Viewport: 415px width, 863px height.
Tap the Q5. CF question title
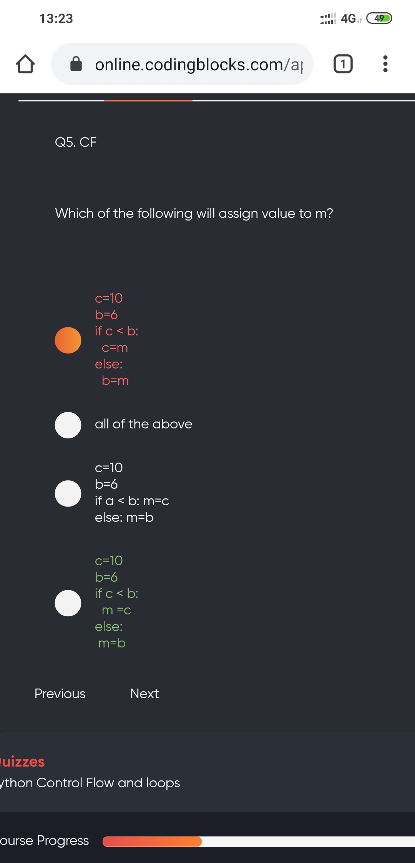tap(76, 142)
